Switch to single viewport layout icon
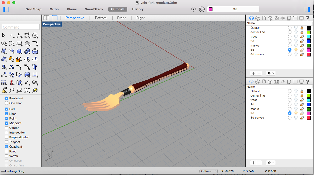The image size is (314, 175). click(54, 18)
